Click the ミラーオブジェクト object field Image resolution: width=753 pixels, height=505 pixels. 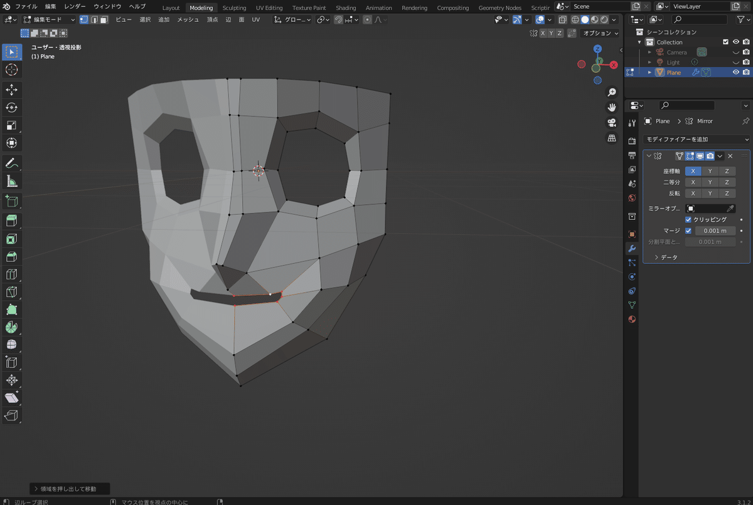[x=710, y=208]
